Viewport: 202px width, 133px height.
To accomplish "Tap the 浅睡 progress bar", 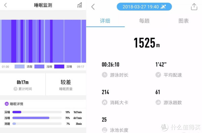I will 37,118.
